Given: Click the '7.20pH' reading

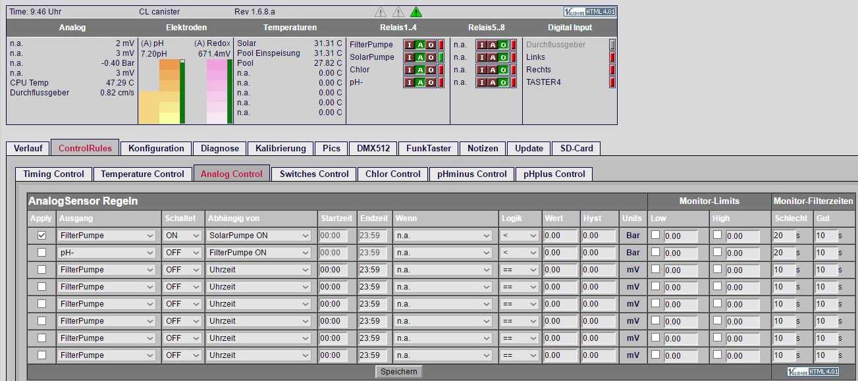Looking at the screenshot, I should pyautogui.click(x=154, y=54).
